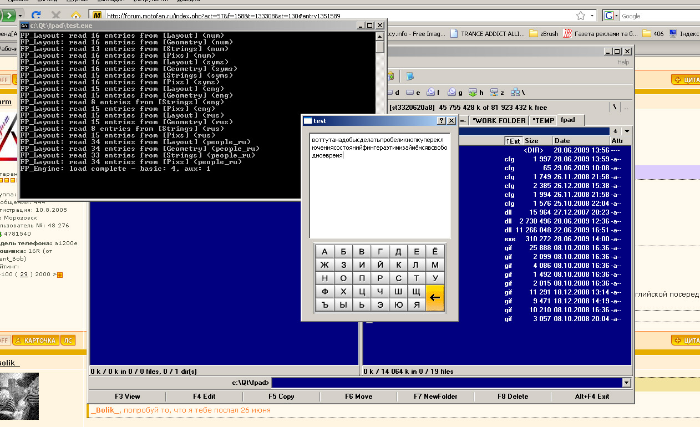
Task: Open Network Neighborhood backslash drive icon
Action: (517, 93)
